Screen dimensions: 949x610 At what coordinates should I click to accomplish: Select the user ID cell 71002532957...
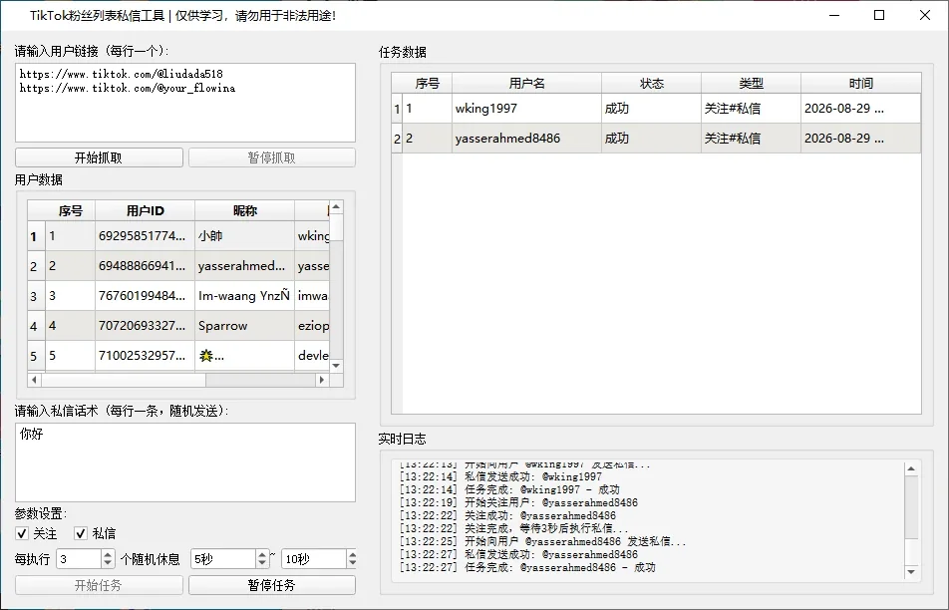pos(145,355)
